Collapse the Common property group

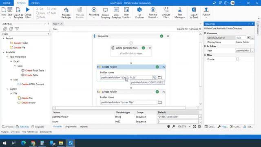[205, 33]
